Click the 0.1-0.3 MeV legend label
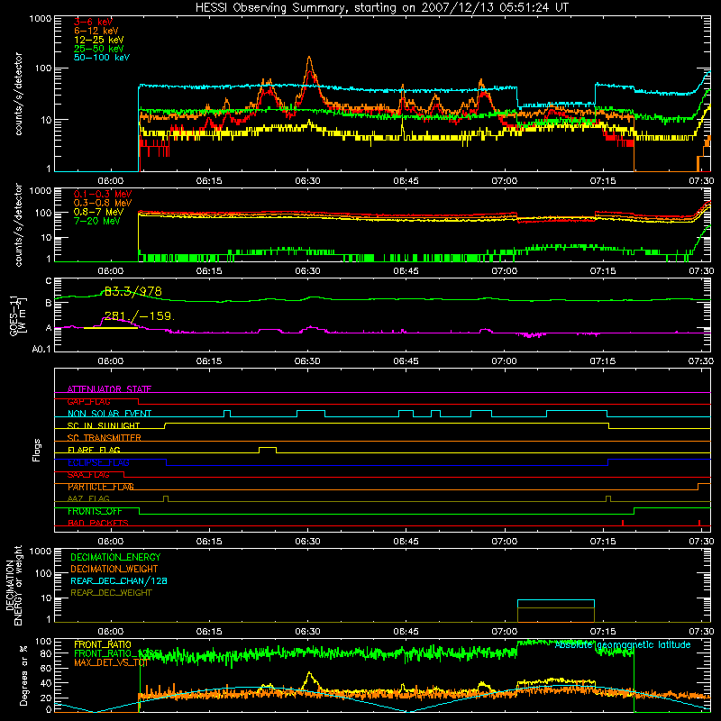 103,194
